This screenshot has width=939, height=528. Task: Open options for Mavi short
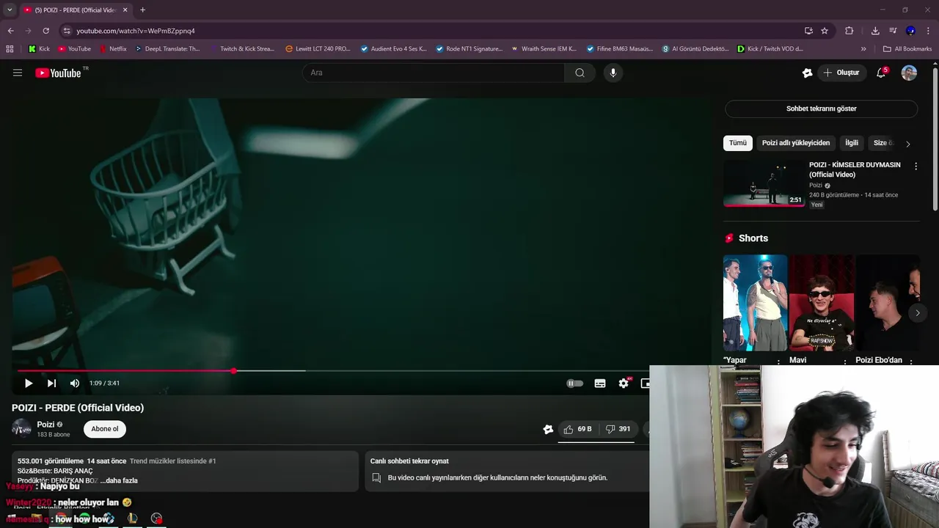pyautogui.click(x=844, y=362)
